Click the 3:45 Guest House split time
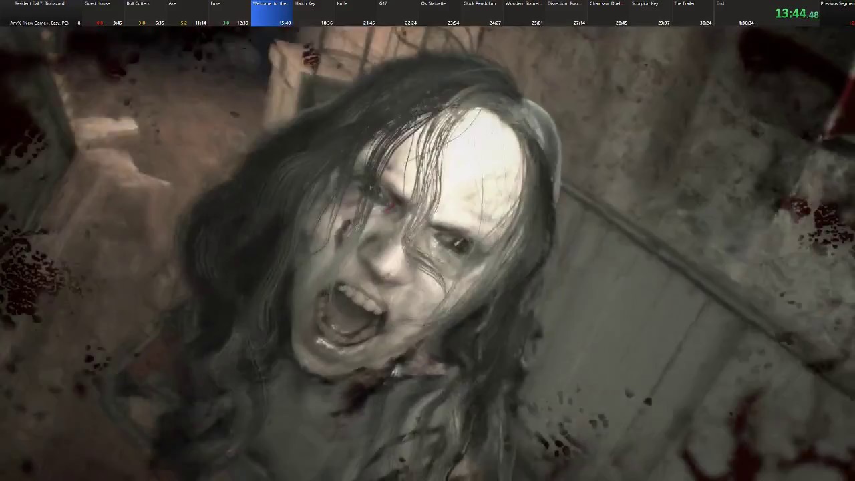This screenshot has width=855, height=481. pyautogui.click(x=117, y=23)
